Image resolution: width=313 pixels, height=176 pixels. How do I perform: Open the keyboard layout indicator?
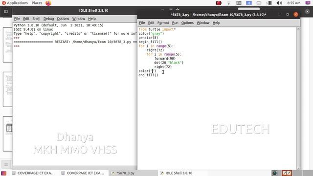[239, 3]
